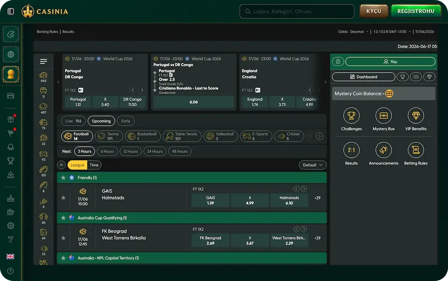Select 12 Hours filter
Screen dimensions: 448x281
131,151
